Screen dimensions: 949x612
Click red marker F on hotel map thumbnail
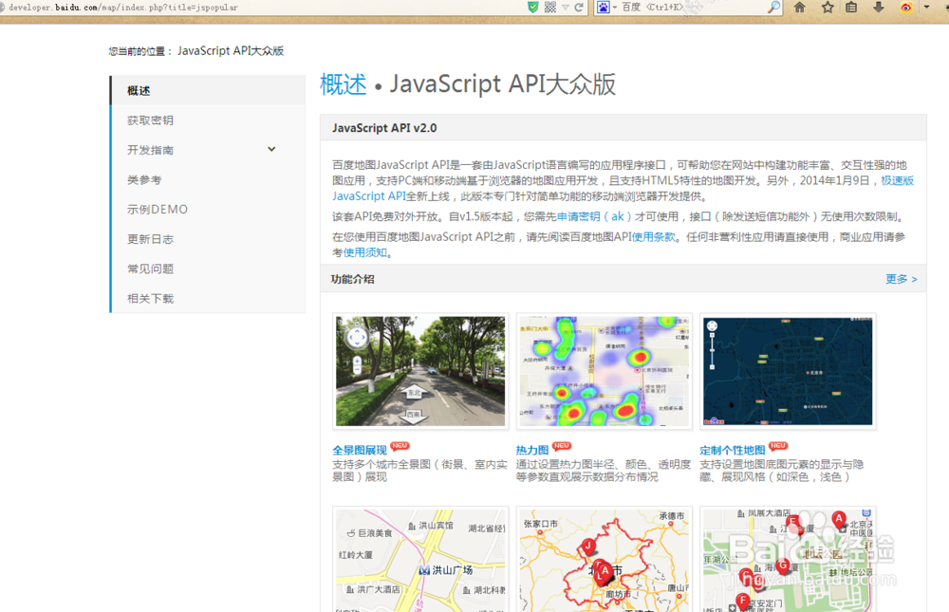743,602
